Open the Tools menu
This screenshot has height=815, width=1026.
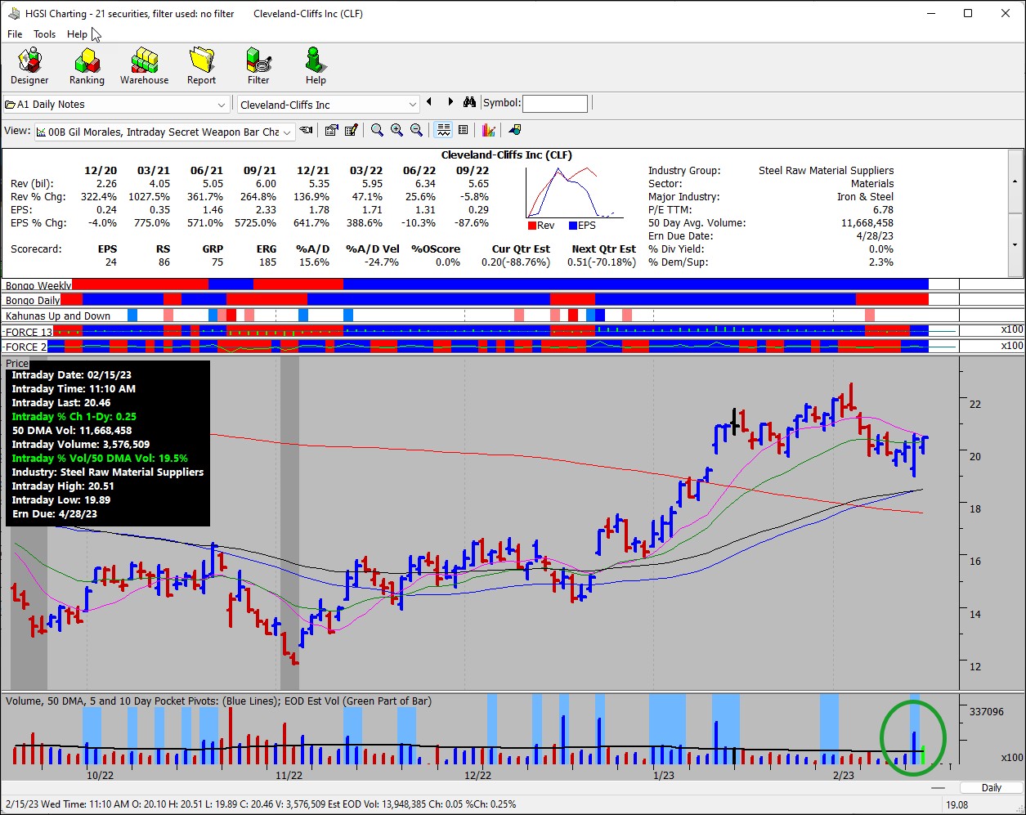point(44,34)
